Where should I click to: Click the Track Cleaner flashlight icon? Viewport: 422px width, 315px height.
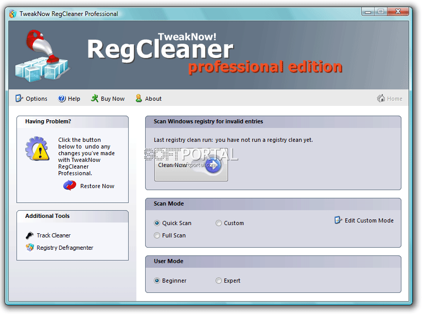coord(30,235)
